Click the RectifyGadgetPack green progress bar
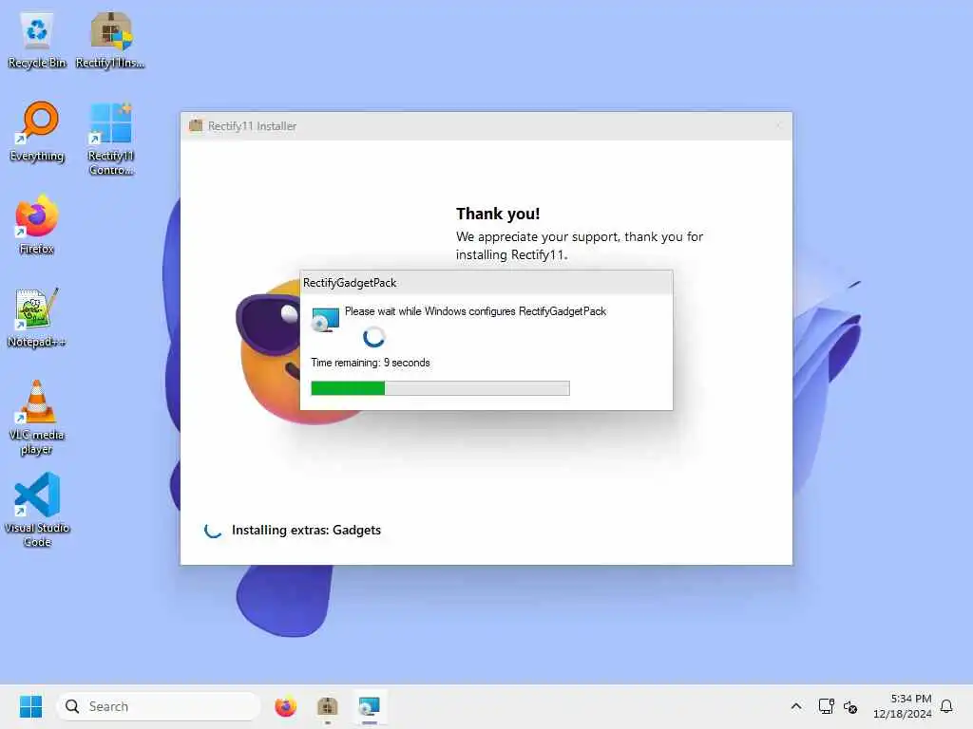973x729 pixels. click(440, 388)
